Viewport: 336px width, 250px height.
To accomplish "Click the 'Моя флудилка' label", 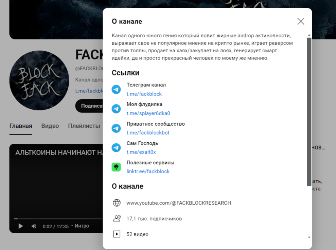I will click(144, 104).
